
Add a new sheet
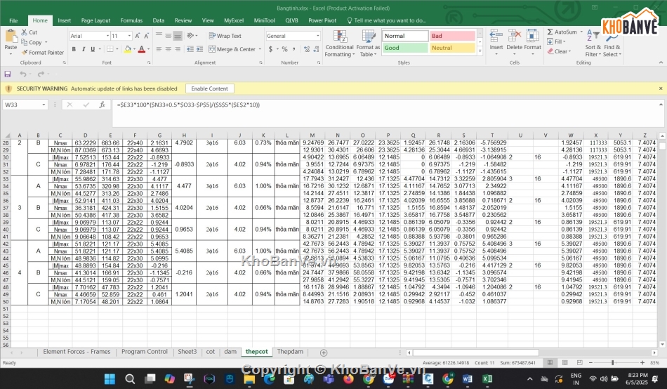[x=324, y=352]
